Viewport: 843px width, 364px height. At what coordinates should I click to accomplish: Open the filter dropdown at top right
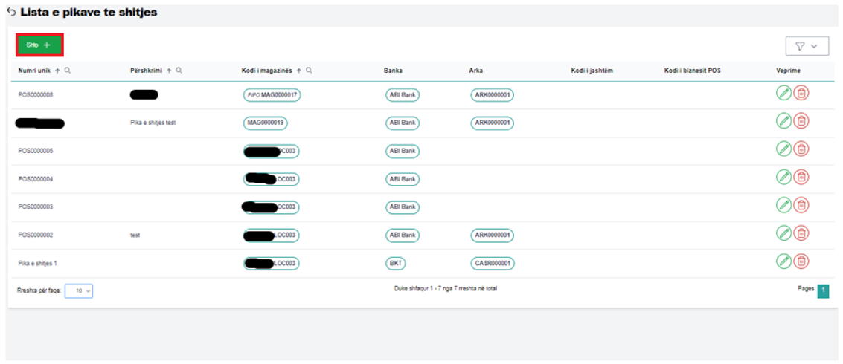click(x=807, y=46)
